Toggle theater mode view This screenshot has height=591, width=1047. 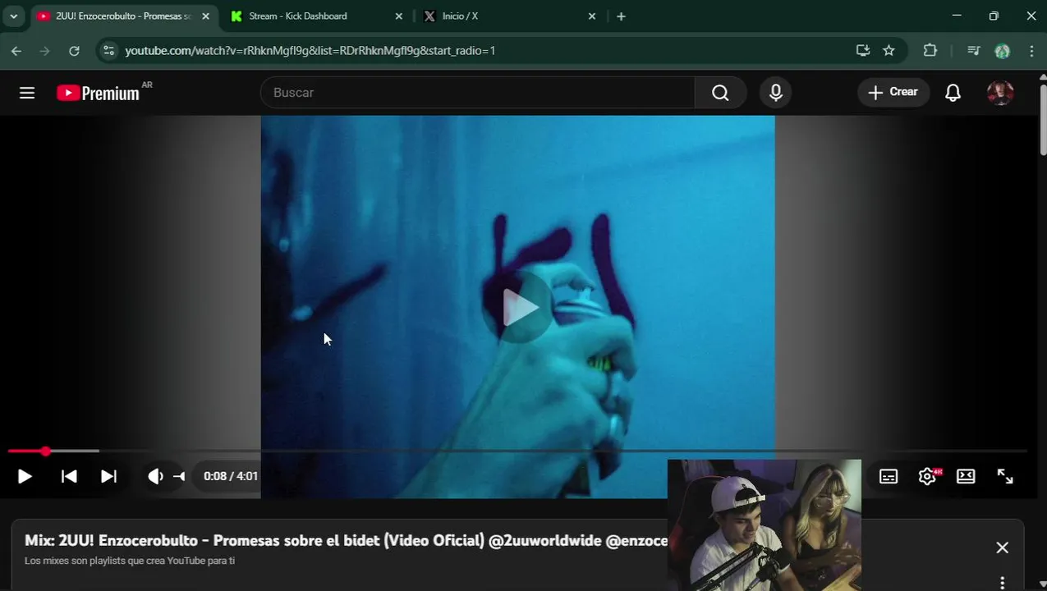pyautogui.click(x=966, y=476)
